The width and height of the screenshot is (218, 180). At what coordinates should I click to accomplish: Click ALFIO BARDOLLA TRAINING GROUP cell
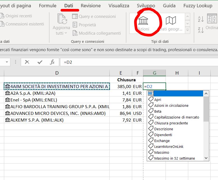(57, 106)
